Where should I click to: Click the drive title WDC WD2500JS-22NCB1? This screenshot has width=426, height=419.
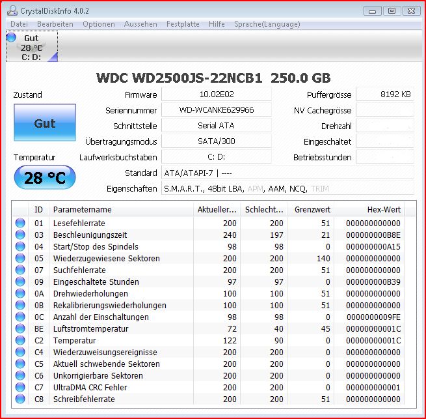[180, 78]
